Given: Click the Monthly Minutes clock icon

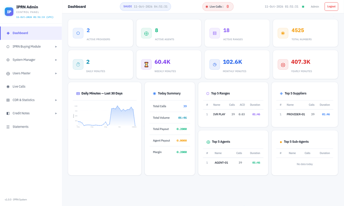Looking at the screenshot, I should (215, 65).
